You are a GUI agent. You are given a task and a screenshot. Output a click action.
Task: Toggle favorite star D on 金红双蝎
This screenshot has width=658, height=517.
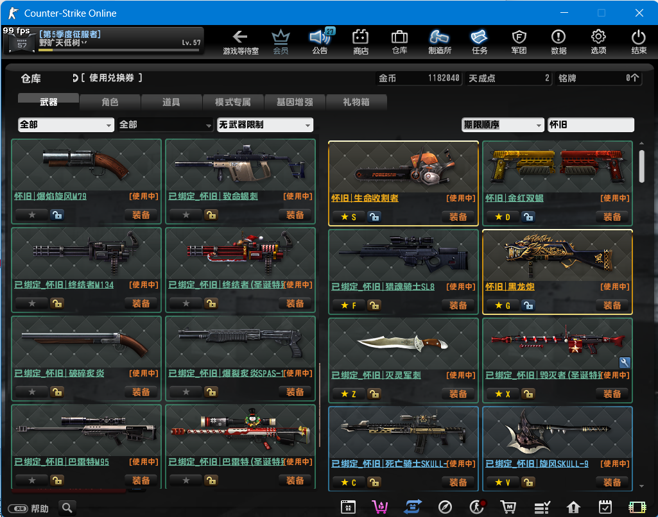tap(503, 217)
